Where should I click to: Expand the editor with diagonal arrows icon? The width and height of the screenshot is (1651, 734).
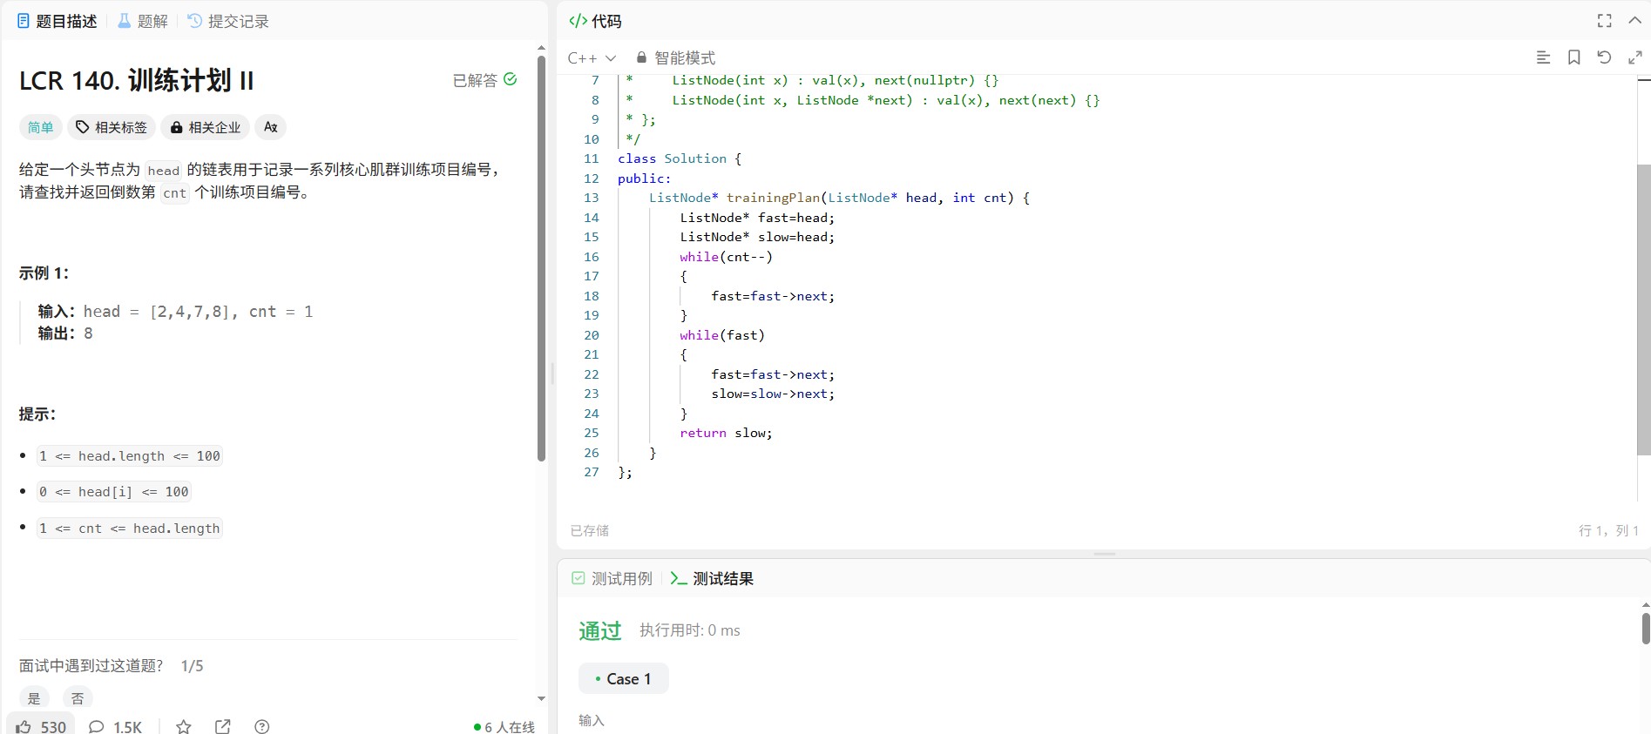(1635, 57)
